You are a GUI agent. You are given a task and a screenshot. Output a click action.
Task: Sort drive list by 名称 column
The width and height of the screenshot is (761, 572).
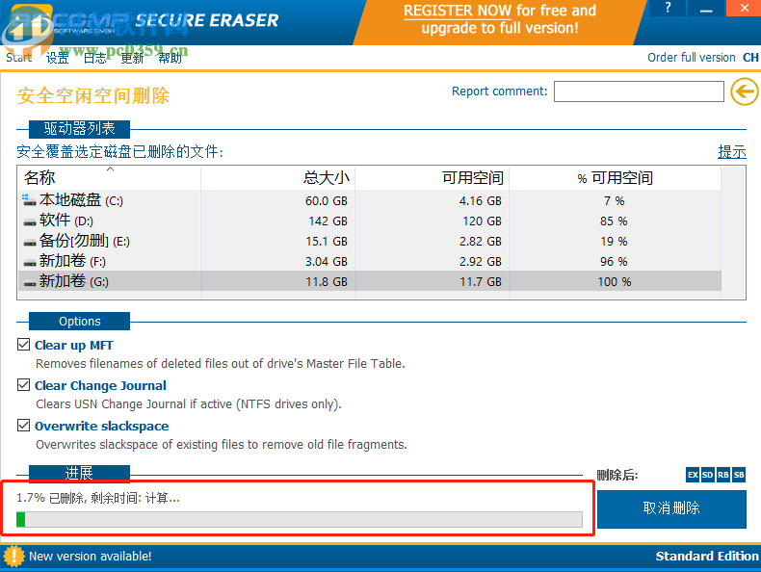click(109, 177)
